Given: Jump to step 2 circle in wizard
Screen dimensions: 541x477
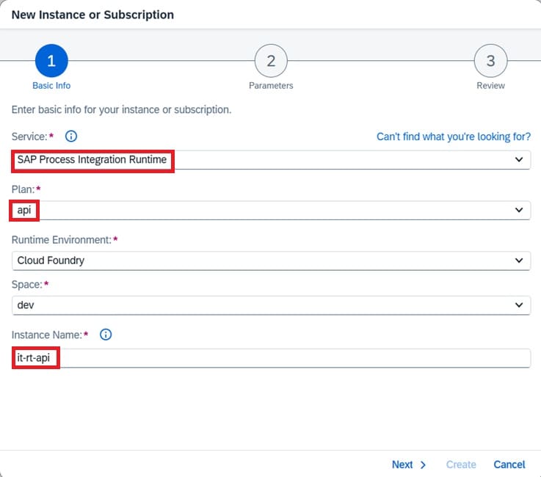Looking at the screenshot, I should 271,62.
